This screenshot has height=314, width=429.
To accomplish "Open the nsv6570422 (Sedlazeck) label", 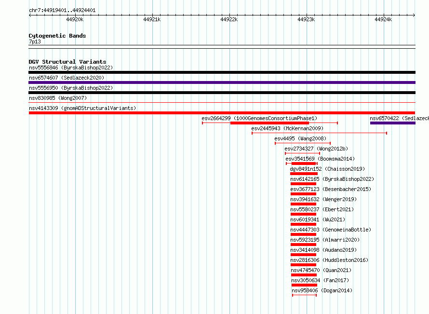I will 399,118.
